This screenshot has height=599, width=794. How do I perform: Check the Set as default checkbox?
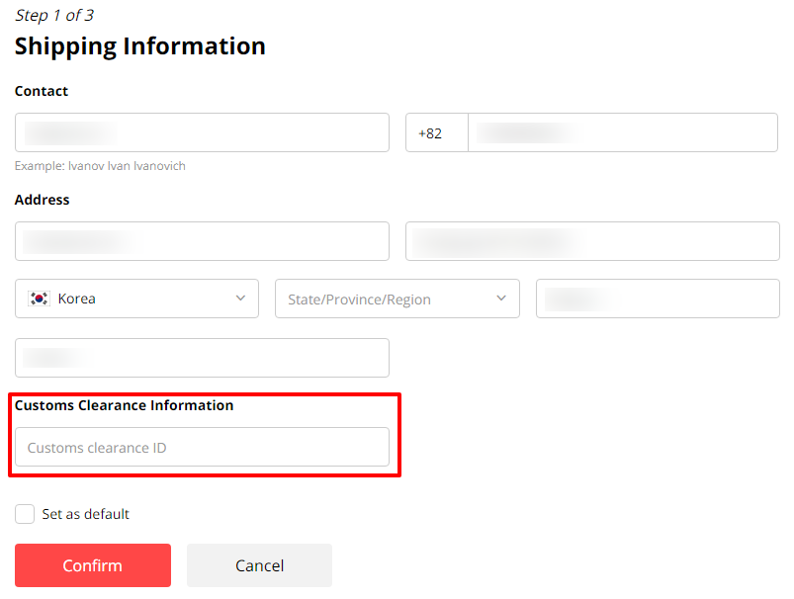click(25, 514)
